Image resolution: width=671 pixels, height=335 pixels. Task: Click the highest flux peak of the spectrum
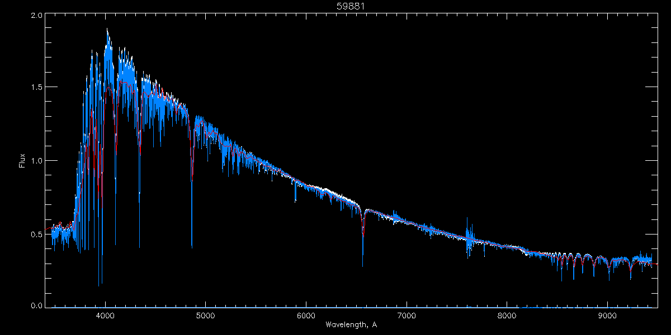pos(107,29)
